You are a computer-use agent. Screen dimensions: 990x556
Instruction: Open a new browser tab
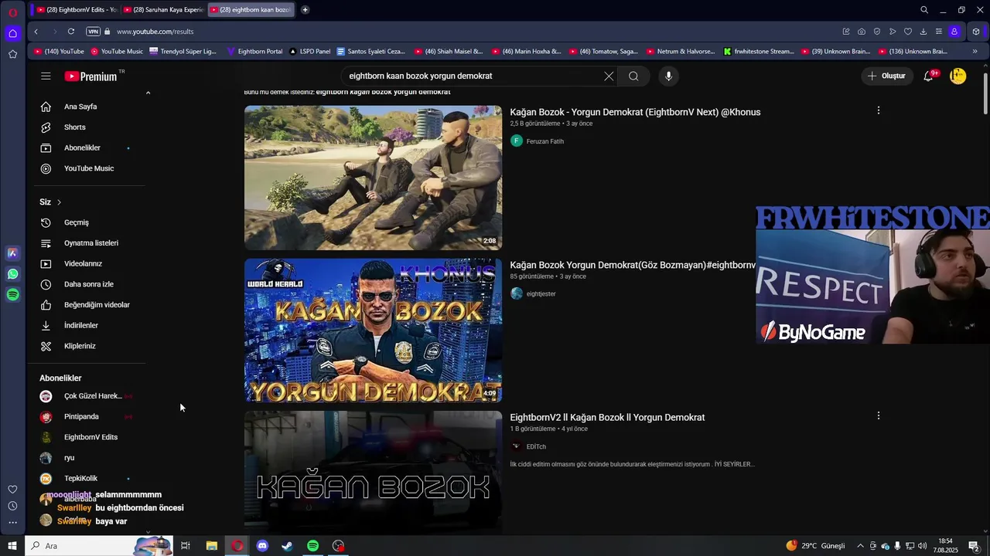[306, 10]
